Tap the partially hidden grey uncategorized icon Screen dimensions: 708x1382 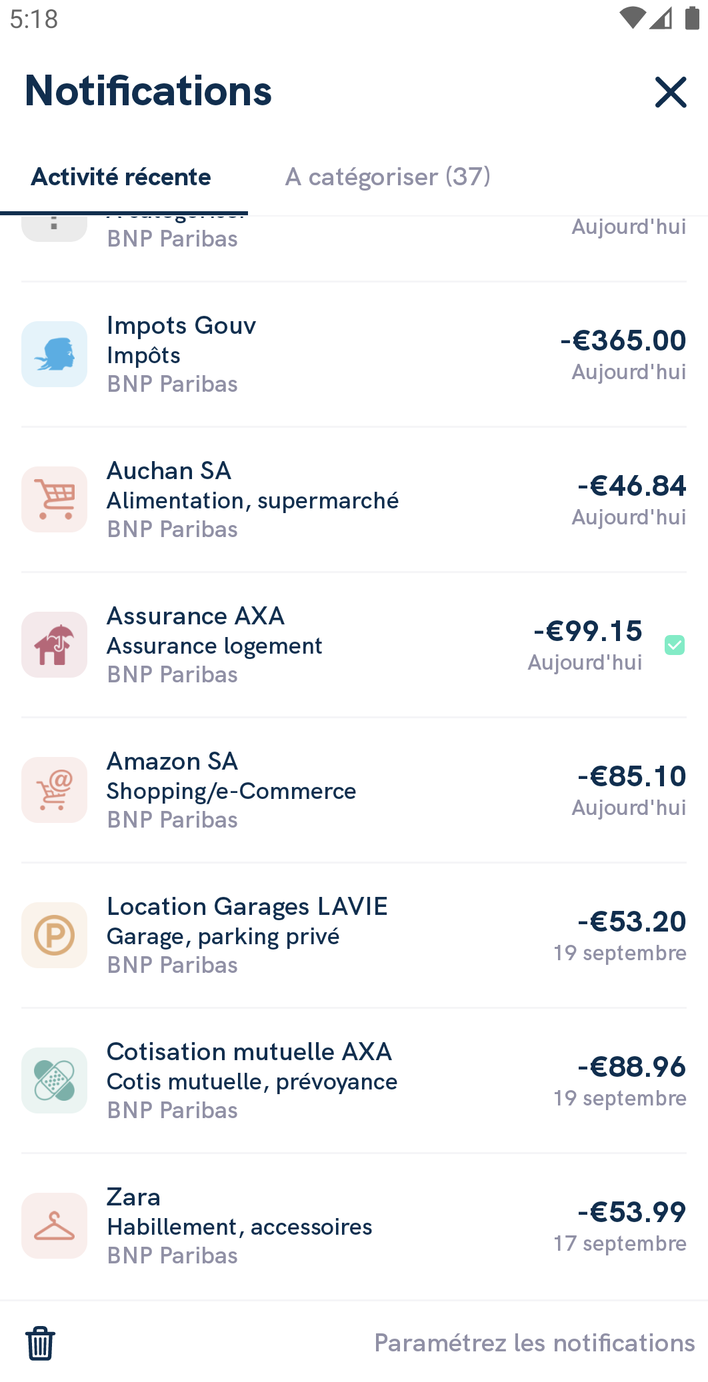pyautogui.click(x=54, y=229)
